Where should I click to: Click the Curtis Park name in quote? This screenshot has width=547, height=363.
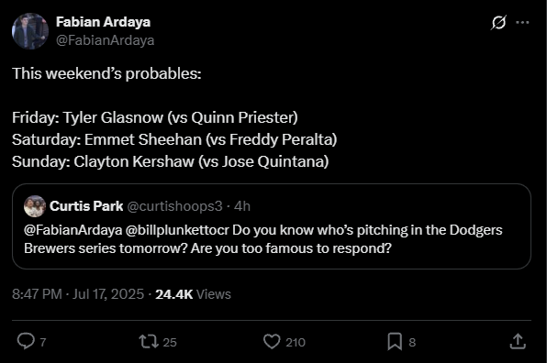tap(86, 206)
